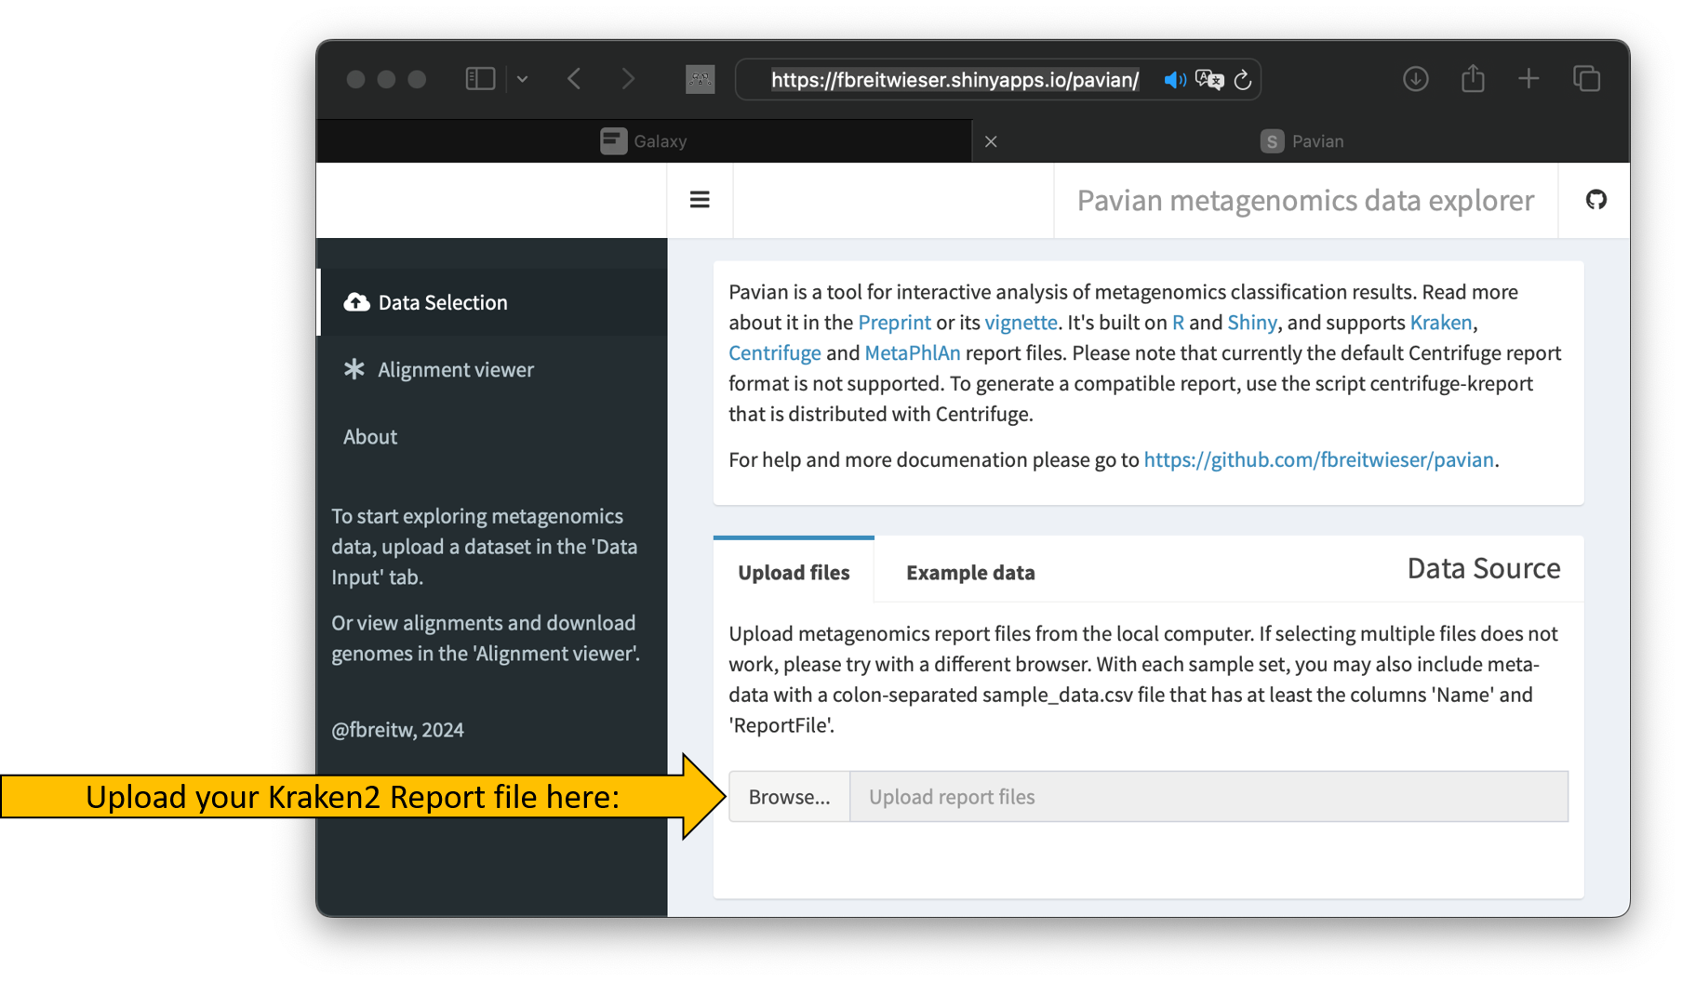Viewport: 1682px width, 981px height.
Task: Click the Browse... button
Action: (789, 797)
